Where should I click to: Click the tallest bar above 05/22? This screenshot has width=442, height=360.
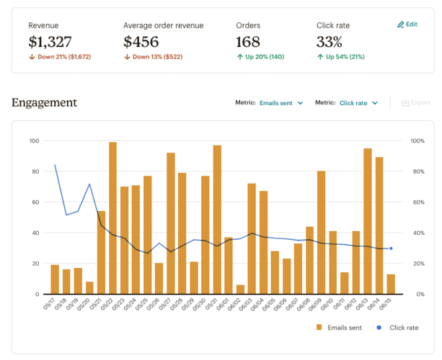pos(112,218)
